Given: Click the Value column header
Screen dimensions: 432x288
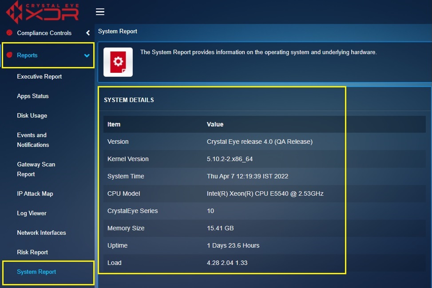Looking at the screenshot, I should coord(215,124).
